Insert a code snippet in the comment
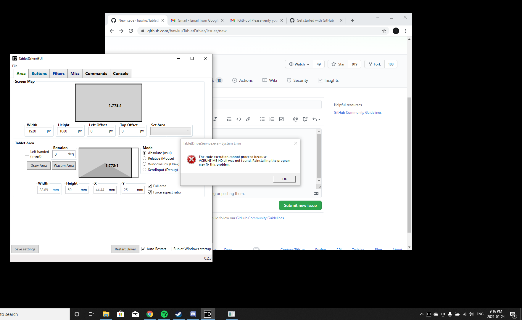This screenshot has width=522, height=320. coord(239,119)
